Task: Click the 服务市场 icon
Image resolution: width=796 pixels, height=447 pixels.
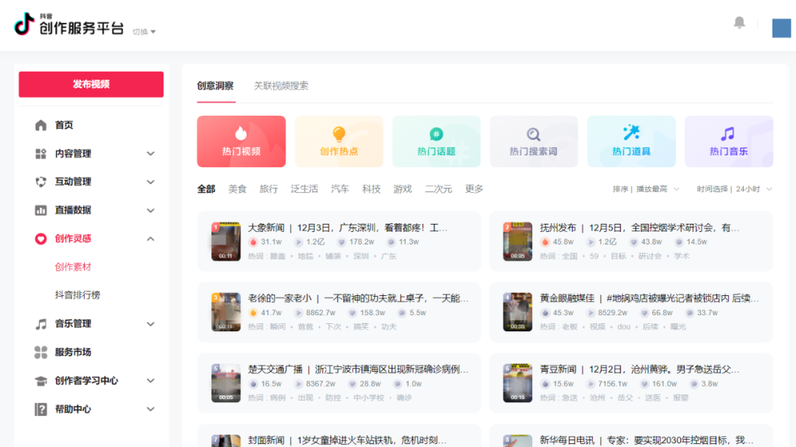Action: pyautogui.click(x=41, y=352)
